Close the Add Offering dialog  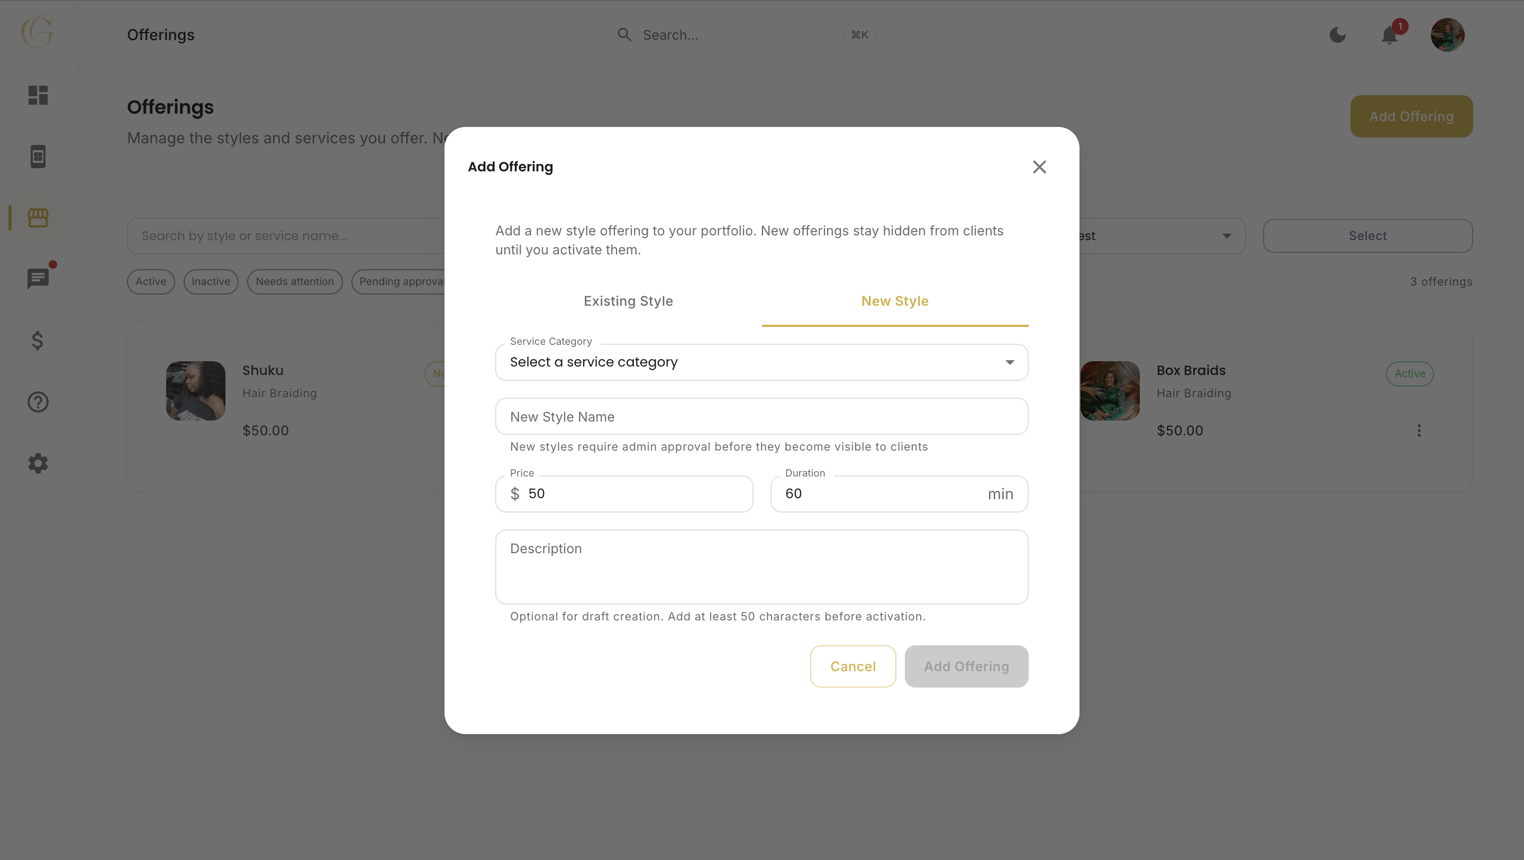click(x=1039, y=167)
